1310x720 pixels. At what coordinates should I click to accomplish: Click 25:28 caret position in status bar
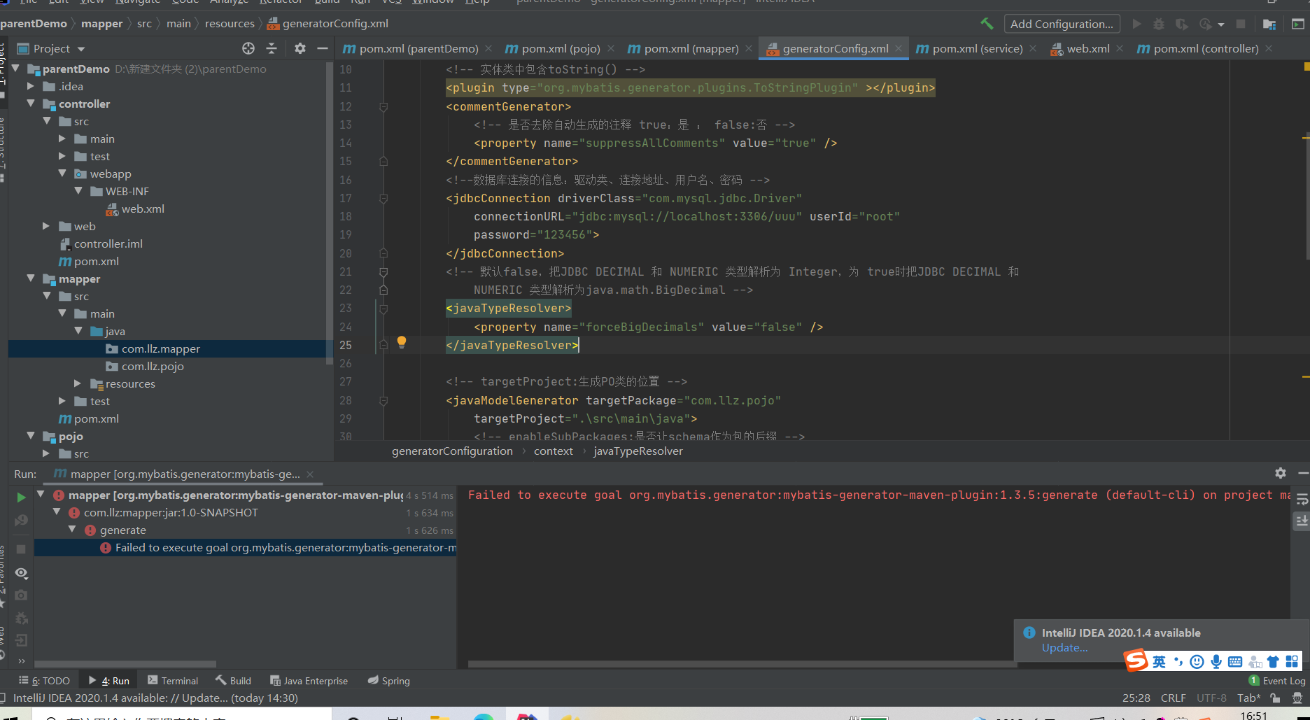(1136, 698)
